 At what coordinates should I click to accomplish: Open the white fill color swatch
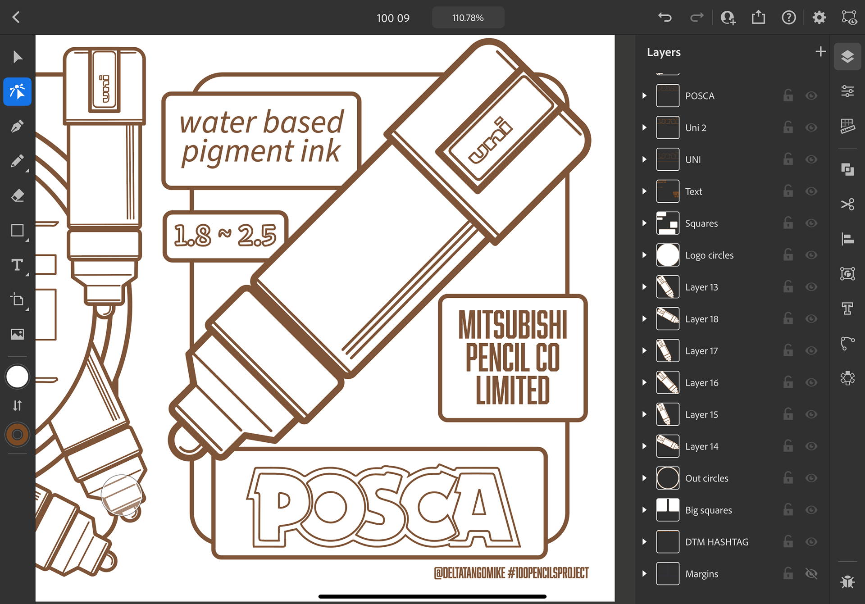(17, 377)
